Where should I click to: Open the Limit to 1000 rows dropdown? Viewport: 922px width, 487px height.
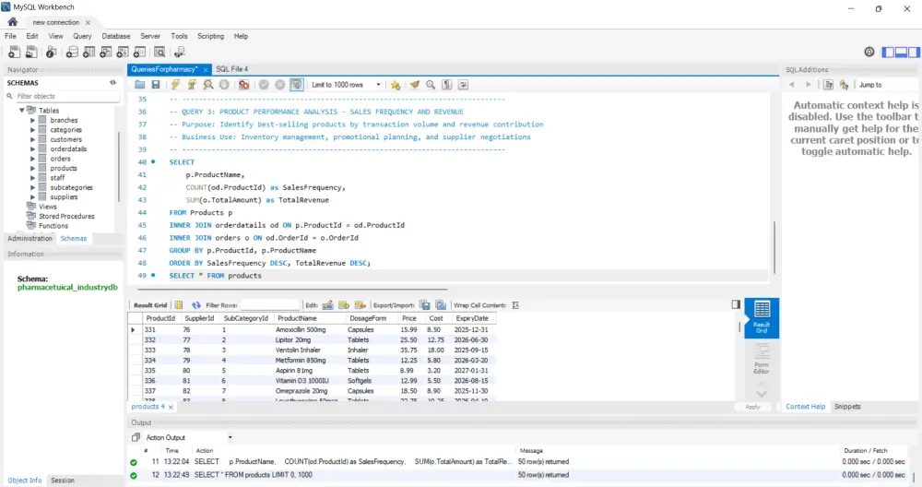(349, 85)
